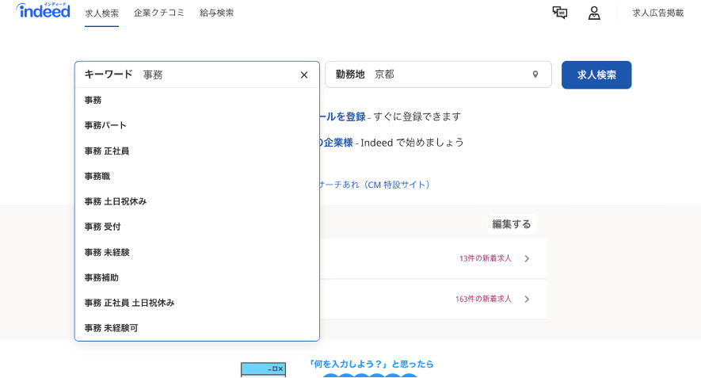The image size is (701, 378).
Task: Expand the 13件の新着求人 chevron arrow
Action: coord(528,258)
